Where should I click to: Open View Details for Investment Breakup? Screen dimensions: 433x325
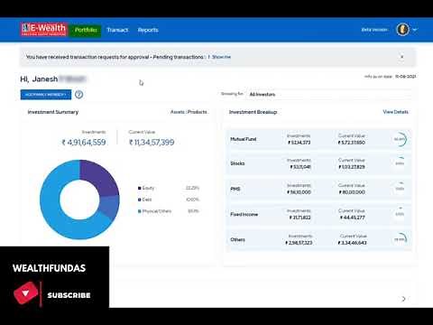(395, 112)
